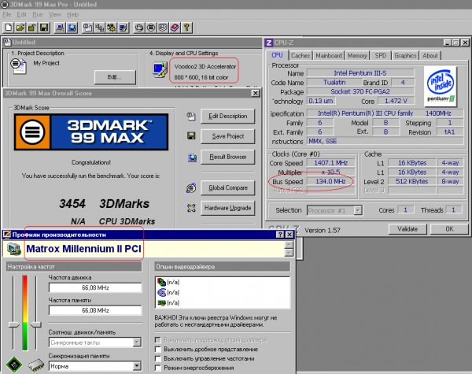Toggle Выключить управление частотами checkbox

(x=158, y=358)
